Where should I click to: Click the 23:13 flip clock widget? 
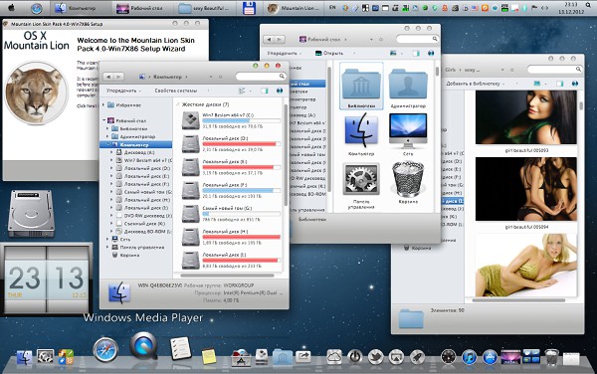(46, 280)
